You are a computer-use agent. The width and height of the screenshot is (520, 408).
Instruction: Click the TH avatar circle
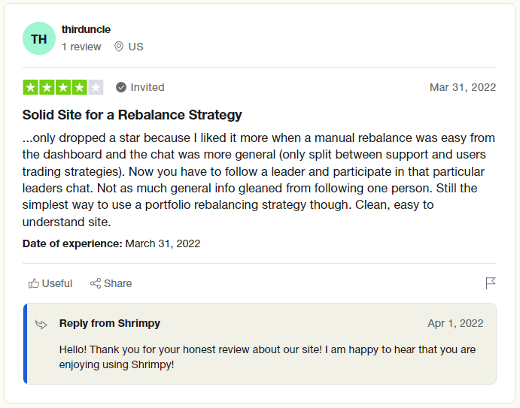coord(39,38)
